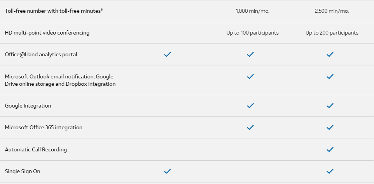Click the Single Sign On feature label
The image size is (374, 184).
23,172
